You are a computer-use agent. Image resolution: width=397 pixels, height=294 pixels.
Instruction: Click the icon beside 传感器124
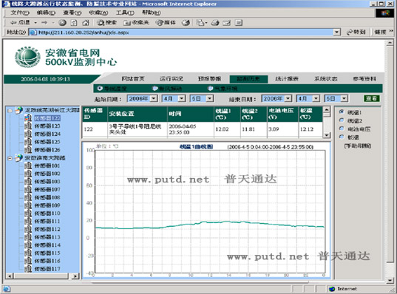28,134
